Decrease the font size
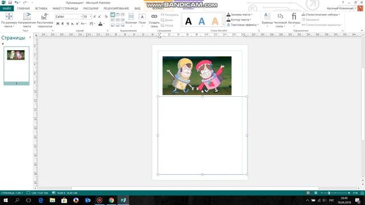 click(x=99, y=17)
